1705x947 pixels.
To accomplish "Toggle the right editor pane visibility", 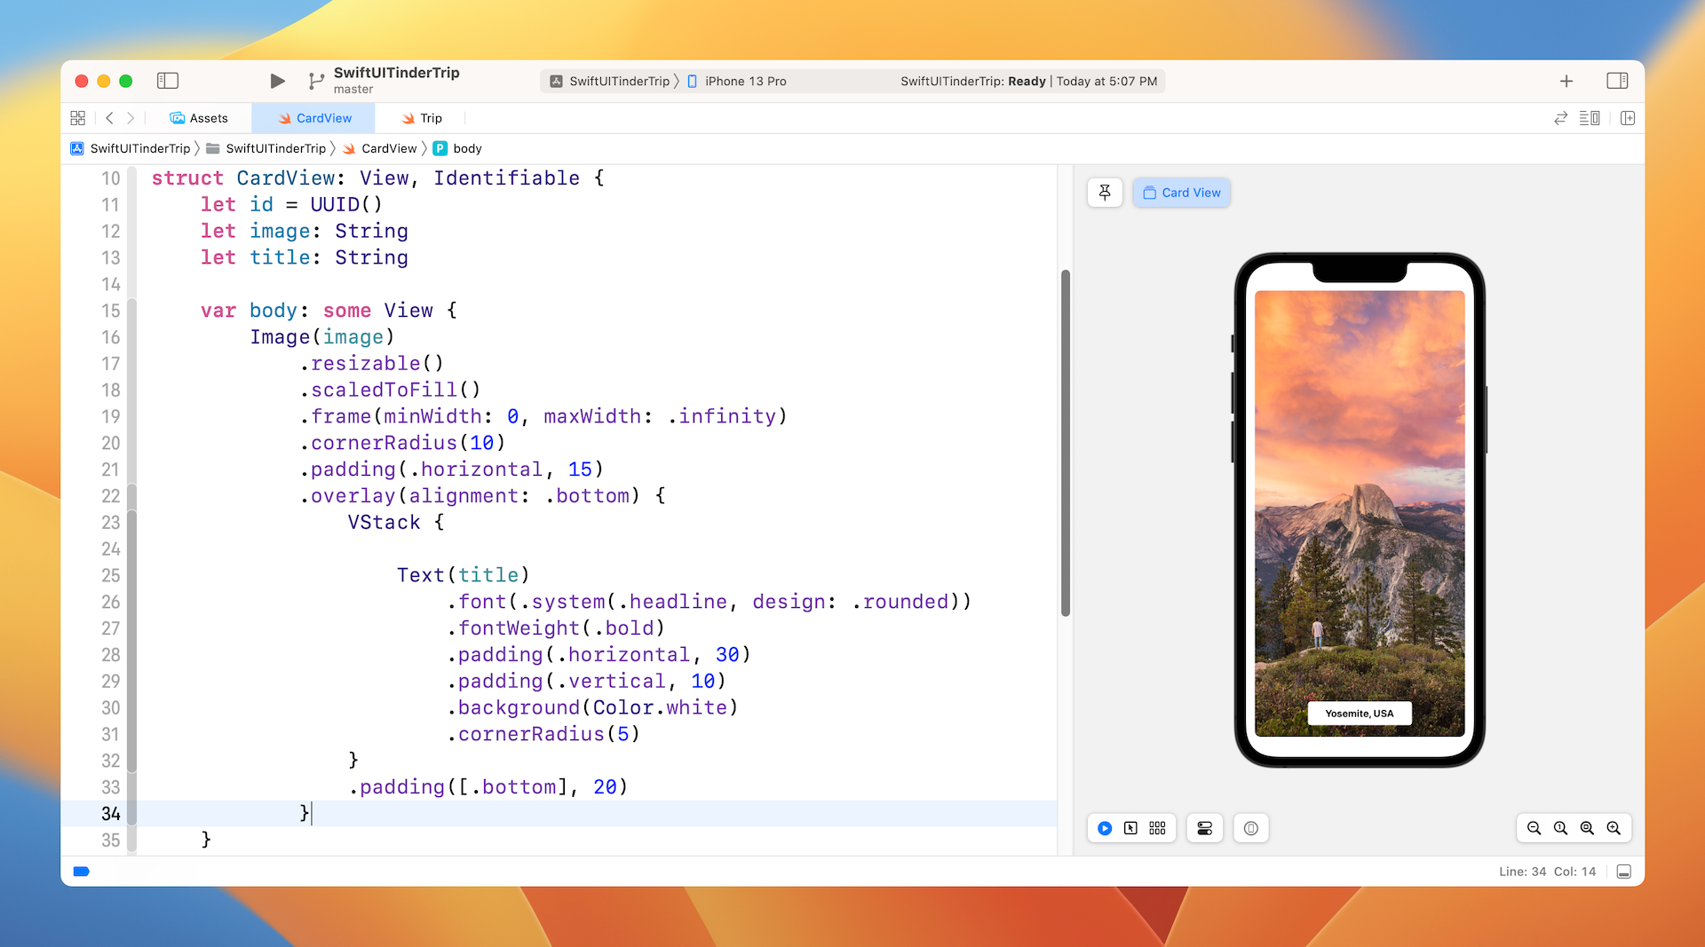I will pos(1617,81).
